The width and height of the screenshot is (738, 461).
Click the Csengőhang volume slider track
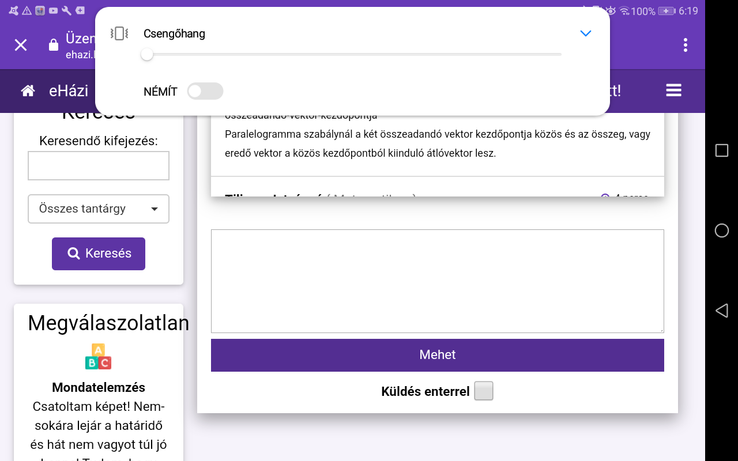[x=352, y=54]
